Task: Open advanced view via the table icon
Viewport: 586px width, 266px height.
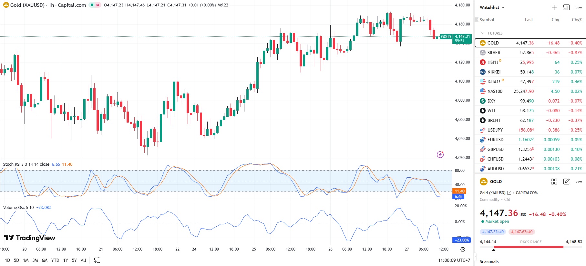Action: (x=566, y=7)
